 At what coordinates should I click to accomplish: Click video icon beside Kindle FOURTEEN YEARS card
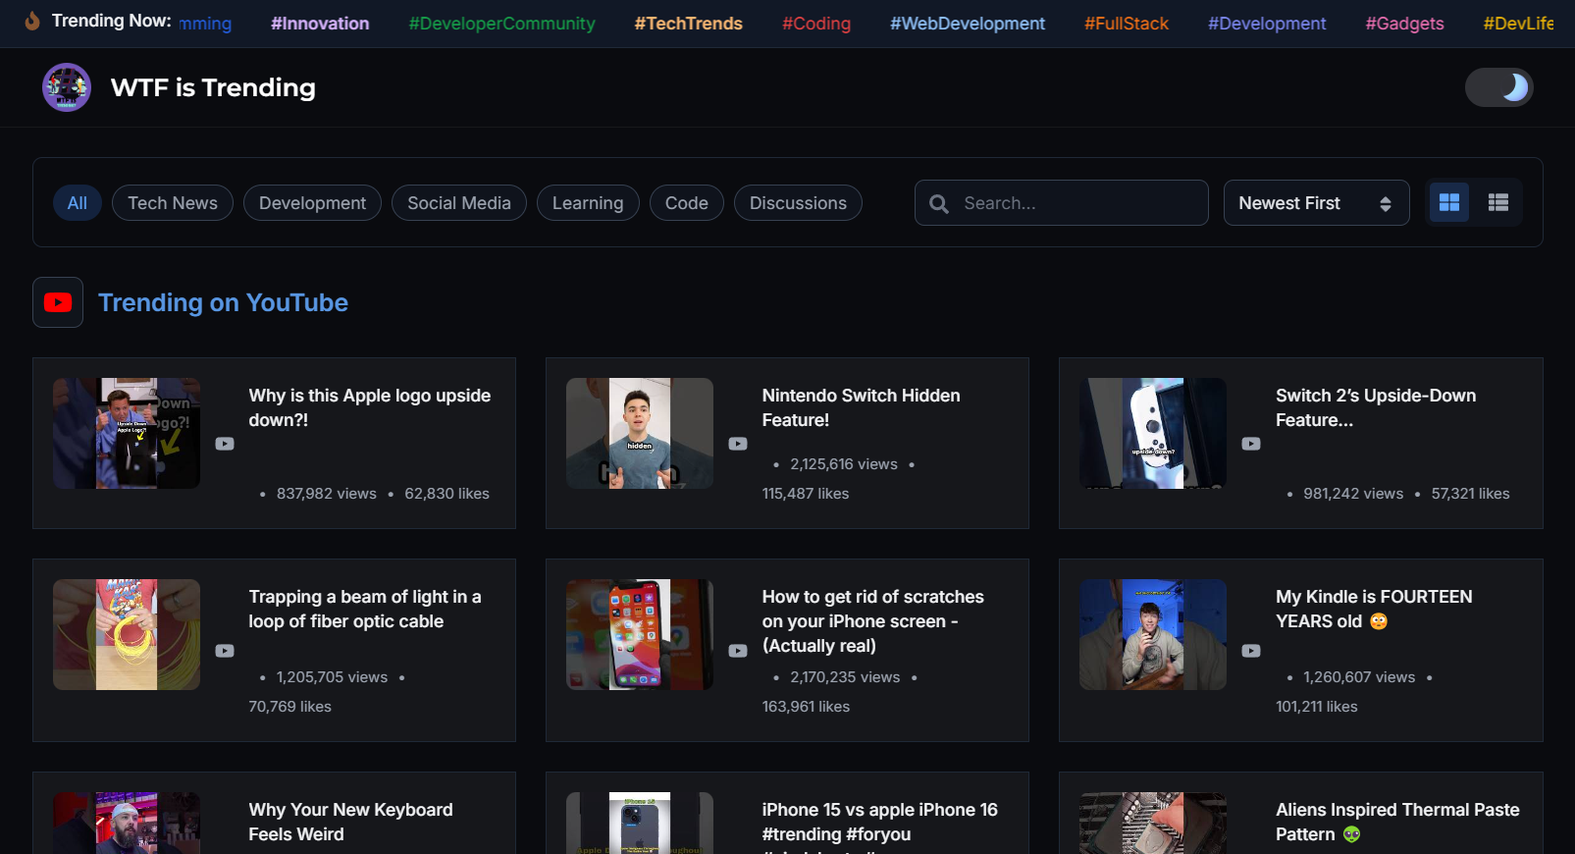tap(1251, 651)
